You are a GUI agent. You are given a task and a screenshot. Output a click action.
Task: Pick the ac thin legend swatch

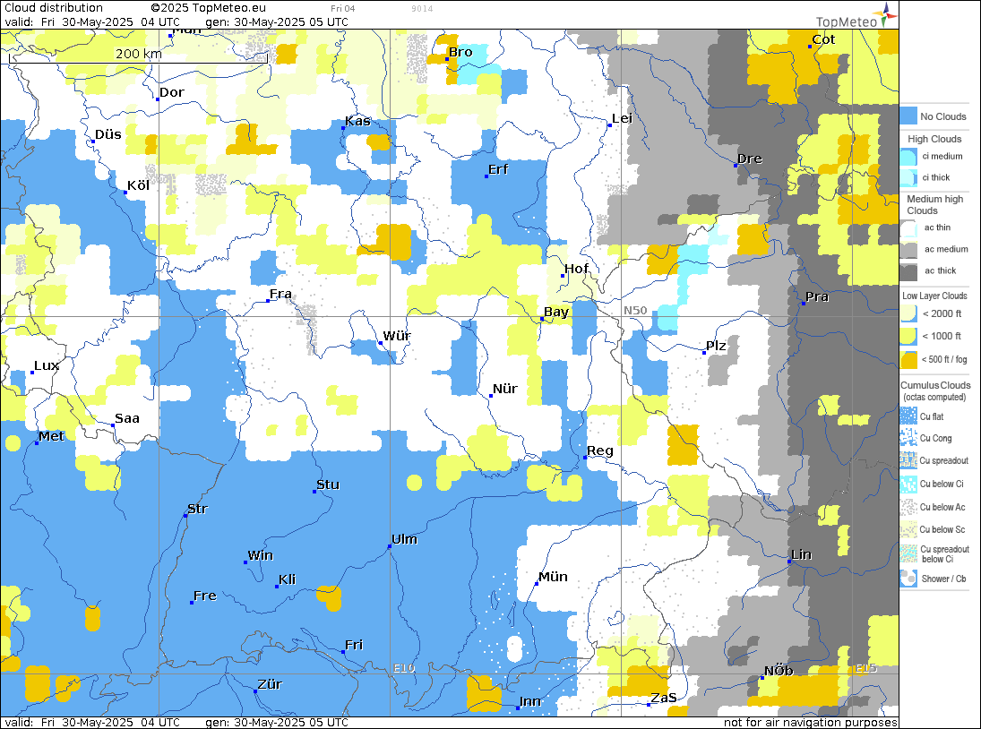(908, 228)
